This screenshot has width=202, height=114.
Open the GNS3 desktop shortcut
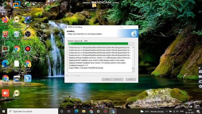click(x=28, y=21)
